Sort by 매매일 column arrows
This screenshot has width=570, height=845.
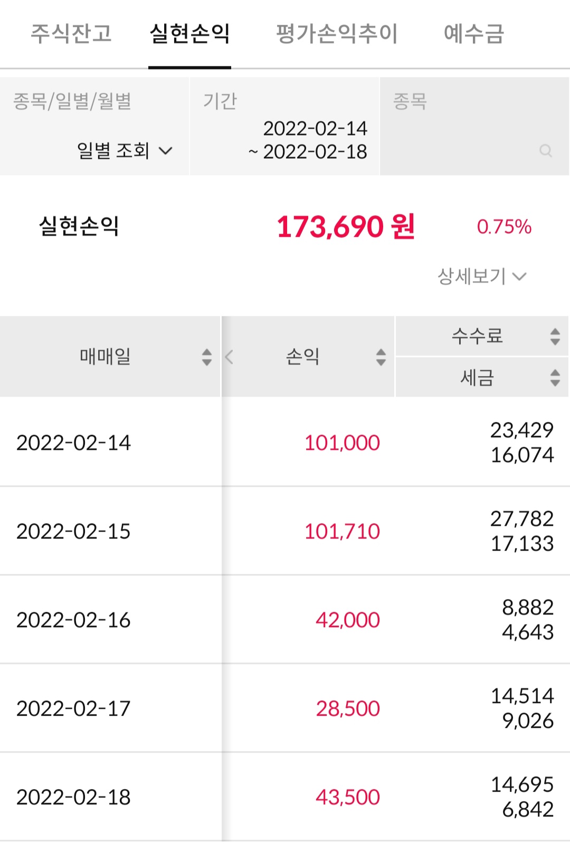click(x=207, y=357)
